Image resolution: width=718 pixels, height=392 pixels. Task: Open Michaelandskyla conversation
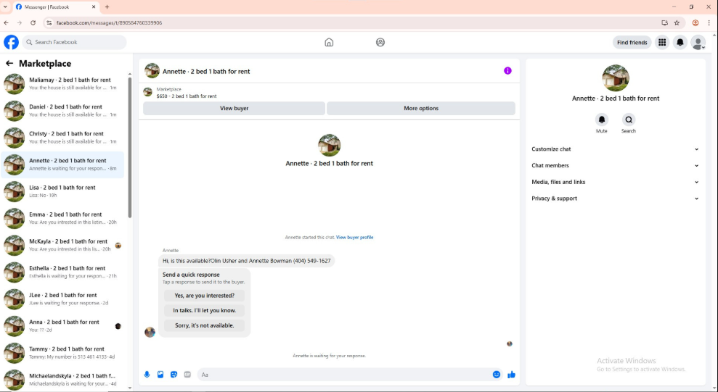point(62,380)
